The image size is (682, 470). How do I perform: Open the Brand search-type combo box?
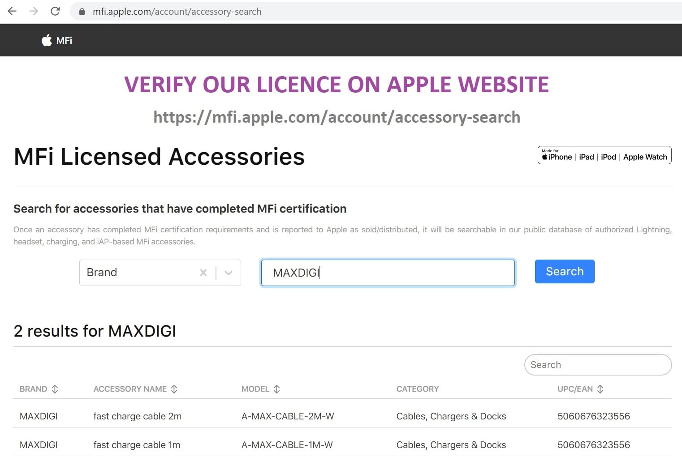pyautogui.click(x=139, y=273)
